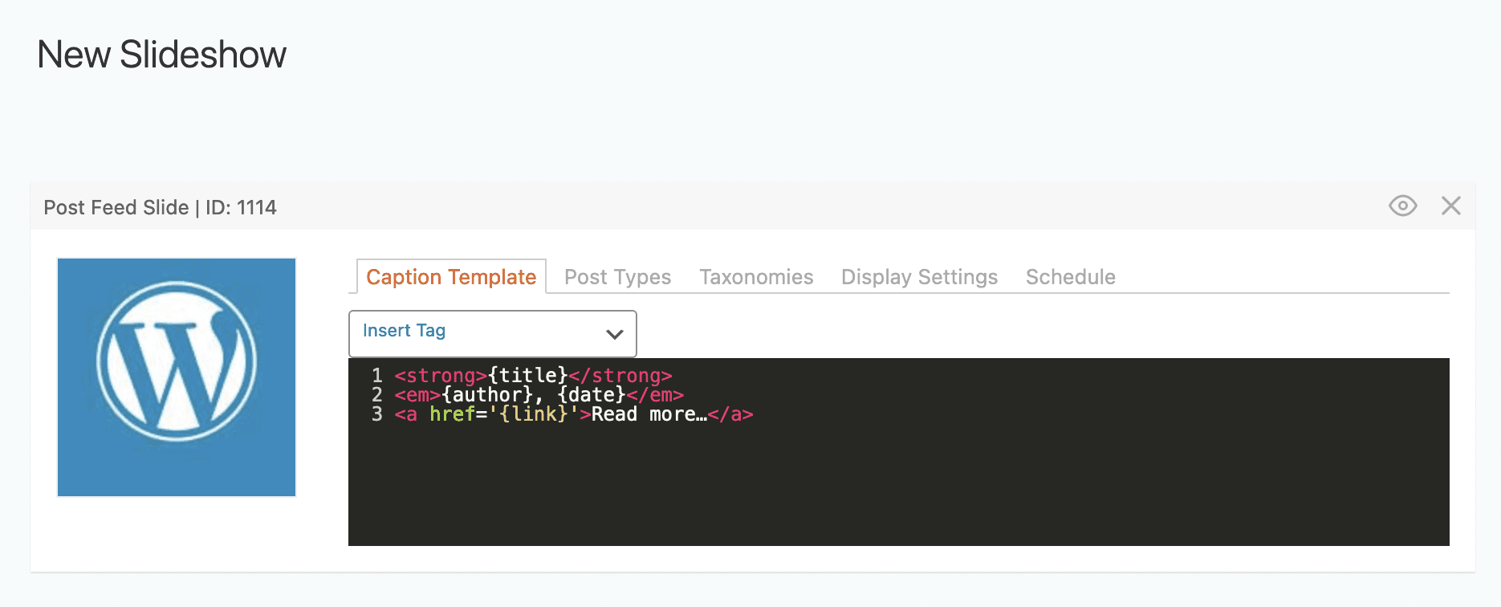The image size is (1501, 607).
Task: Click line number 3 in the editor gutter
Action: point(376,414)
